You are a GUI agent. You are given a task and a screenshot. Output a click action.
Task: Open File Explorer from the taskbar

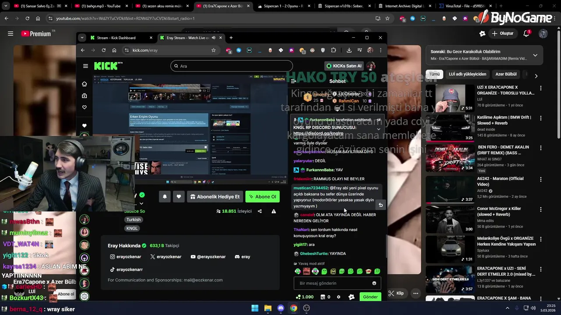pyautogui.click(x=268, y=308)
